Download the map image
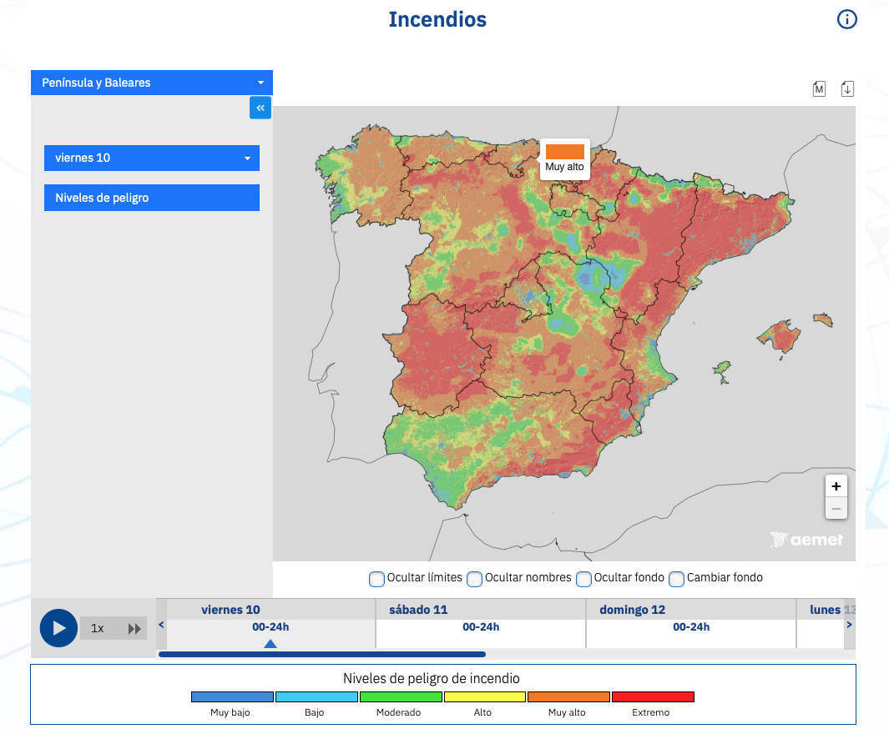The image size is (889, 734). point(847,89)
